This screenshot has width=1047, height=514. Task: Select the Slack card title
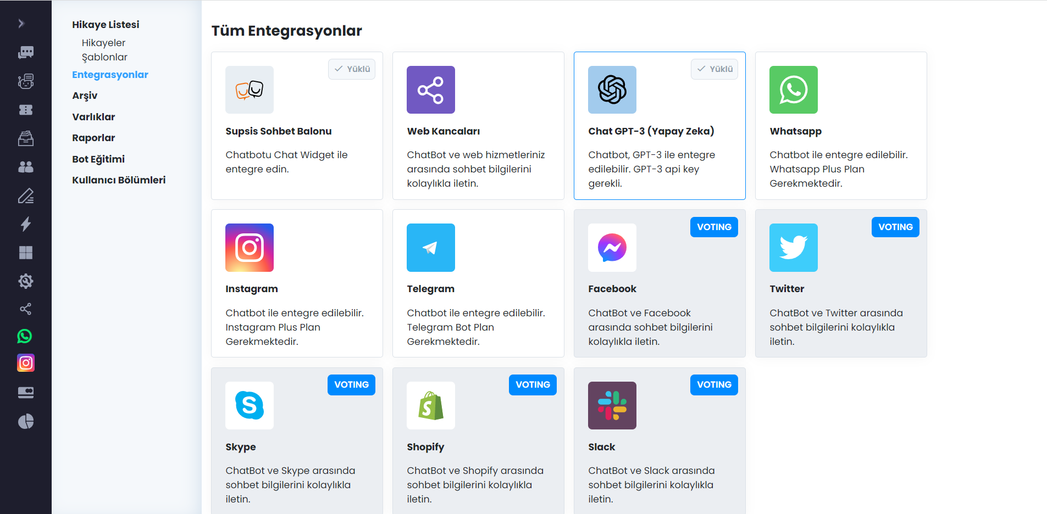602,447
